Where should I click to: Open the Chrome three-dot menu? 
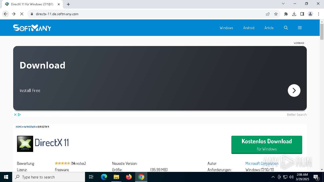tap(318, 14)
